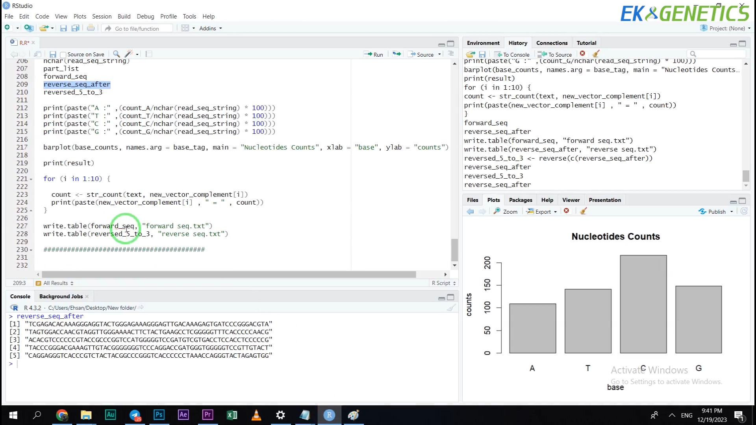The image size is (756, 425).
Task: Collapse the for loop fold arrow at line 221
Action: (31, 179)
